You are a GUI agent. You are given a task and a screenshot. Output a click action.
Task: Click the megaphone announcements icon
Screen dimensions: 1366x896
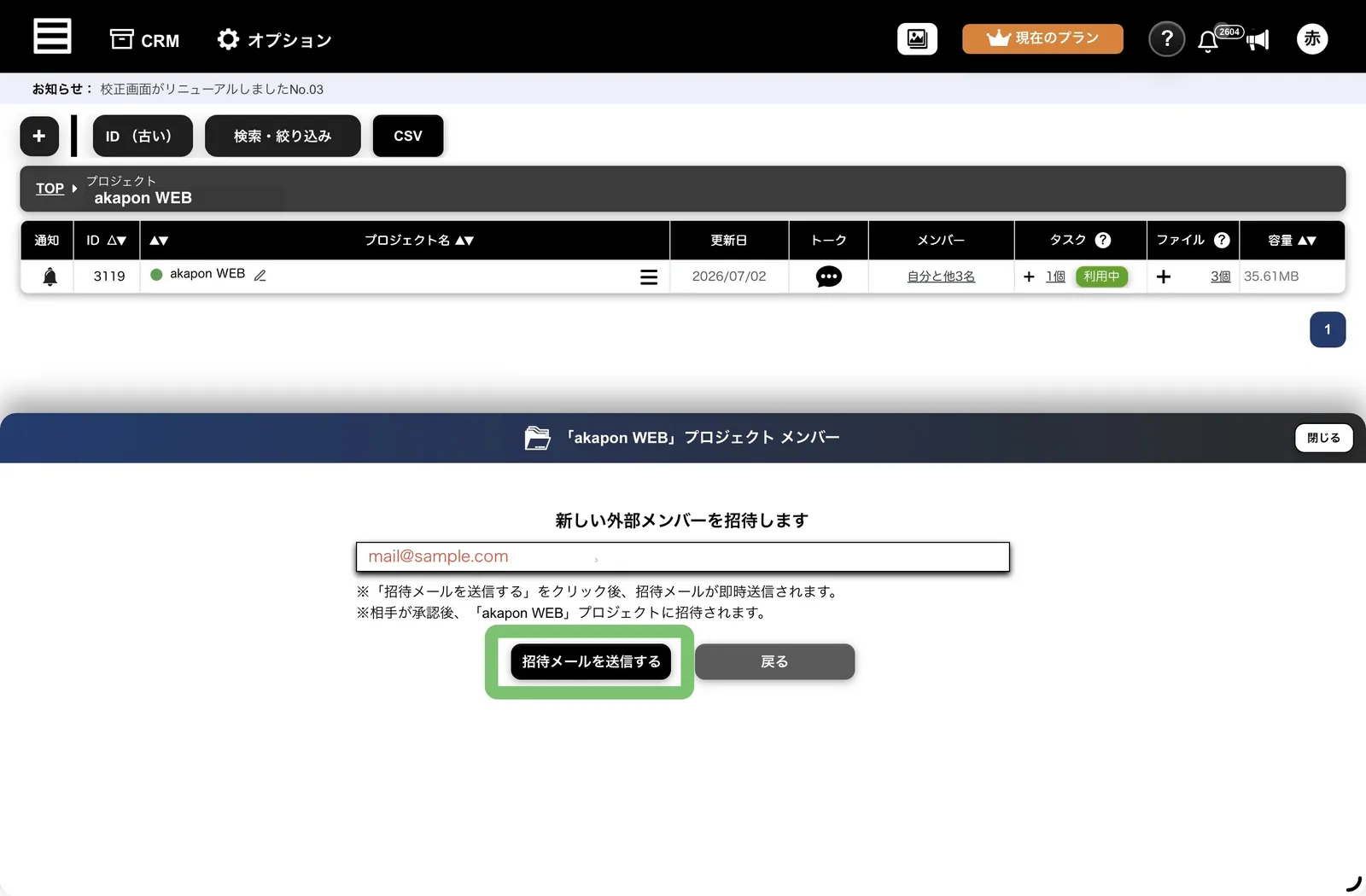pyautogui.click(x=1258, y=40)
